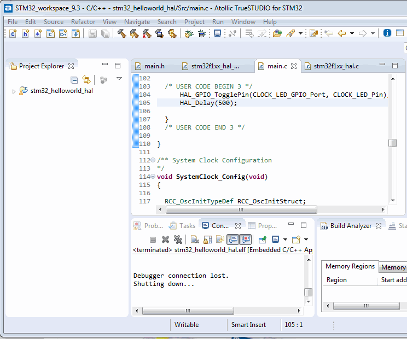Click the configure debug bug icon

pyautogui.click(x=201, y=33)
